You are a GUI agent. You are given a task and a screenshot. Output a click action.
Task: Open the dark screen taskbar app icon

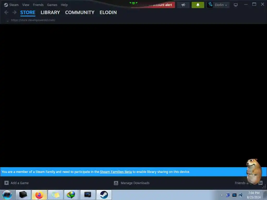pyautogui.click(x=88, y=195)
